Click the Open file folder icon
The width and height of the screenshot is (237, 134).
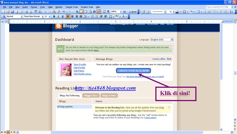click(8, 12)
